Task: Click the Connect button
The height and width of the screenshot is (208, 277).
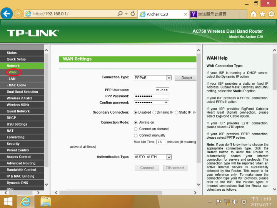Action: (x=147, y=168)
